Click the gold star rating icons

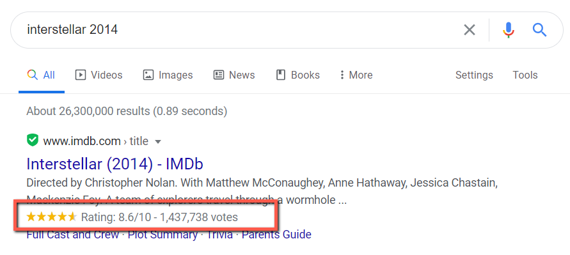52,217
